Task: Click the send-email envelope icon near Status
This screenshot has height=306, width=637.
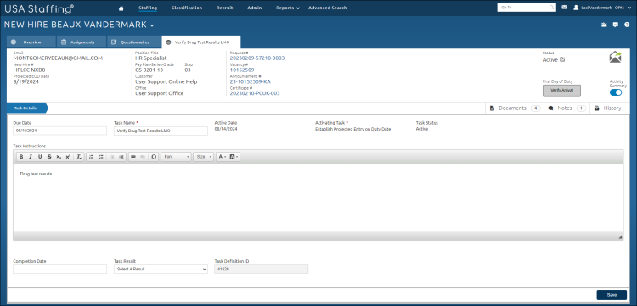Action: (615, 57)
